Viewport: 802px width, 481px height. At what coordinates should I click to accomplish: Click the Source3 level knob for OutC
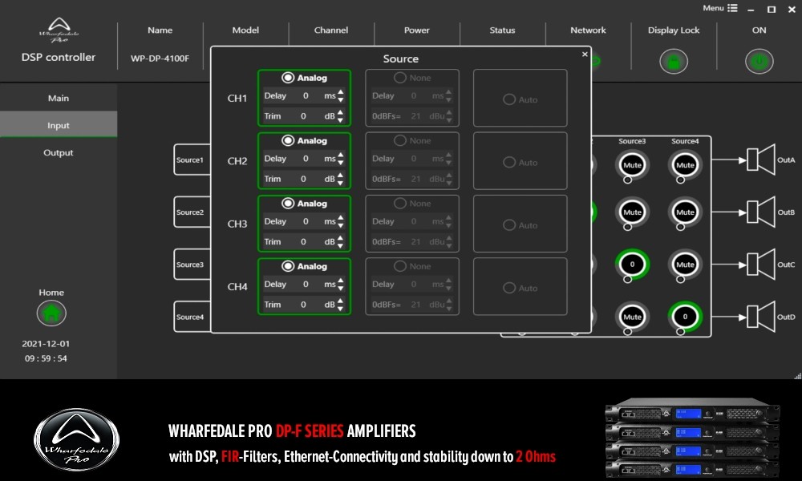632,265
